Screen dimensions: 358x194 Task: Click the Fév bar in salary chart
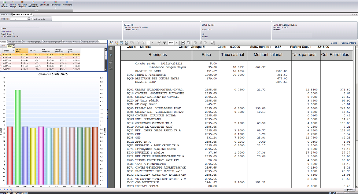tap(18, 137)
